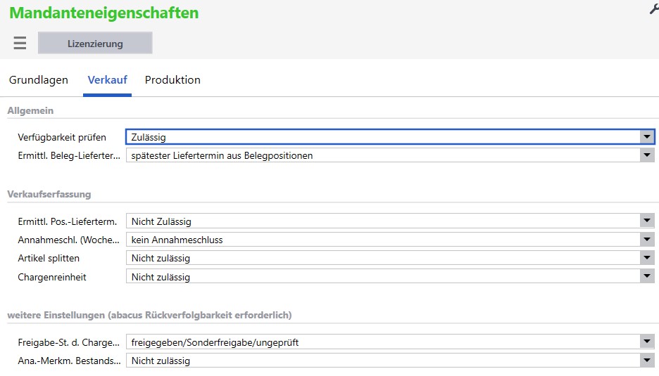
Task: Open the Ana.-Merkm. Bestands dropdown arrow
Action: click(647, 361)
